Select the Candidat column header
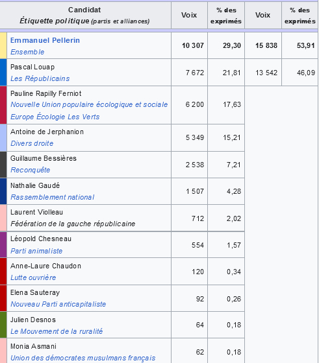The image size is (319, 363). tap(85, 16)
